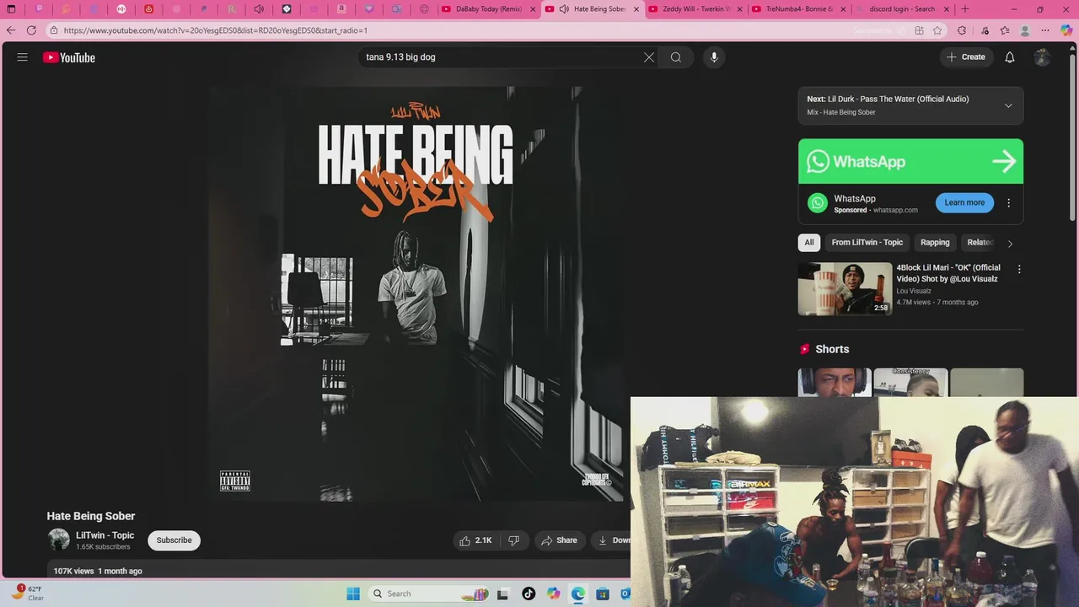Select From LilTwin - Topic chip
This screenshot has width=1079, height=607.
(867, 243)
